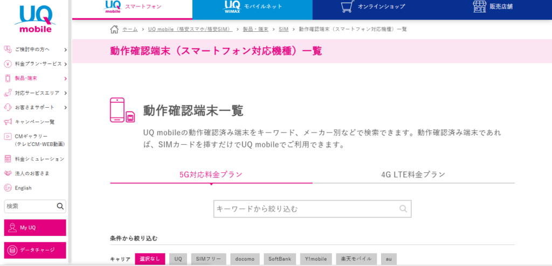Open the English sidebar link
The width and height of the screenshot is (552, 266).
[x=23, y=188]
